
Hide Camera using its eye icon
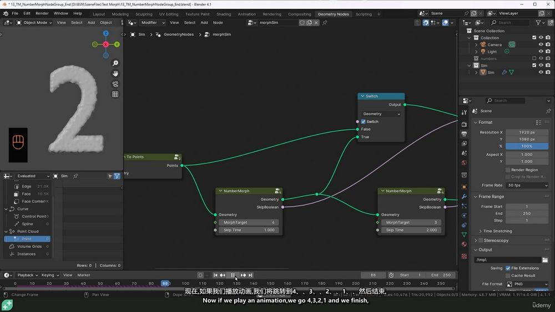(x=541, y=44)
